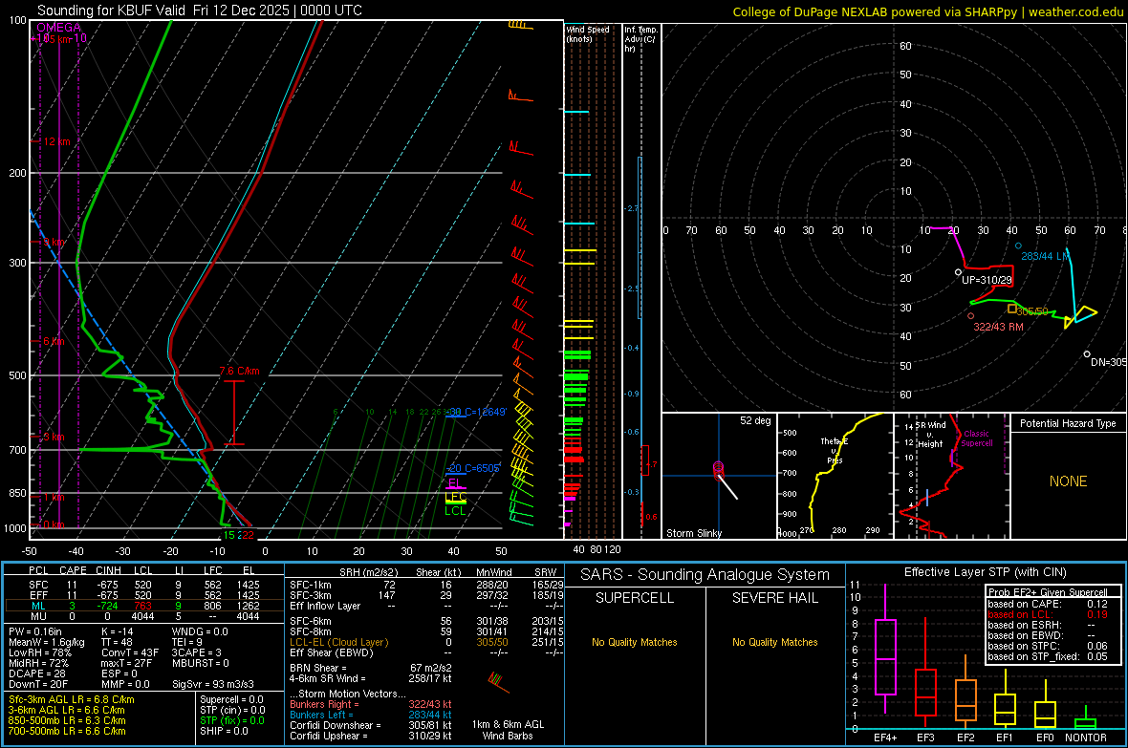Viewport: 1128px width, 748px height.
Task: Click the 52 deg value
Action: coord(754,420)
